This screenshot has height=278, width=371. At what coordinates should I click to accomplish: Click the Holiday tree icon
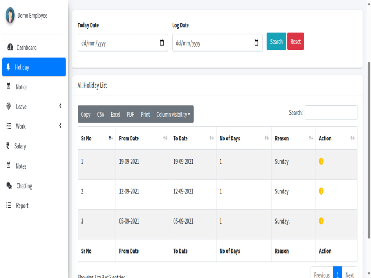[8, 67]
